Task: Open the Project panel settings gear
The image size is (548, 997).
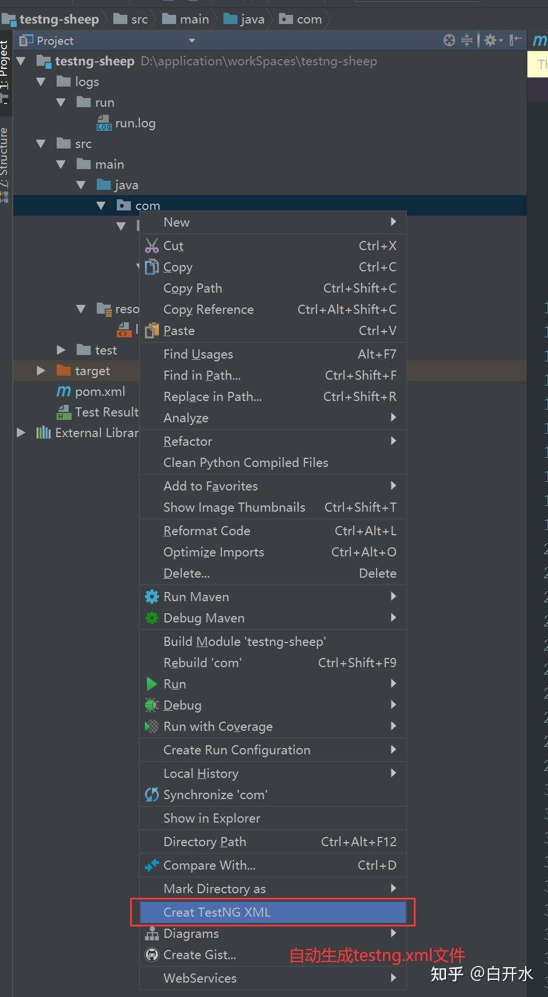Action: [x=492, y=40]
